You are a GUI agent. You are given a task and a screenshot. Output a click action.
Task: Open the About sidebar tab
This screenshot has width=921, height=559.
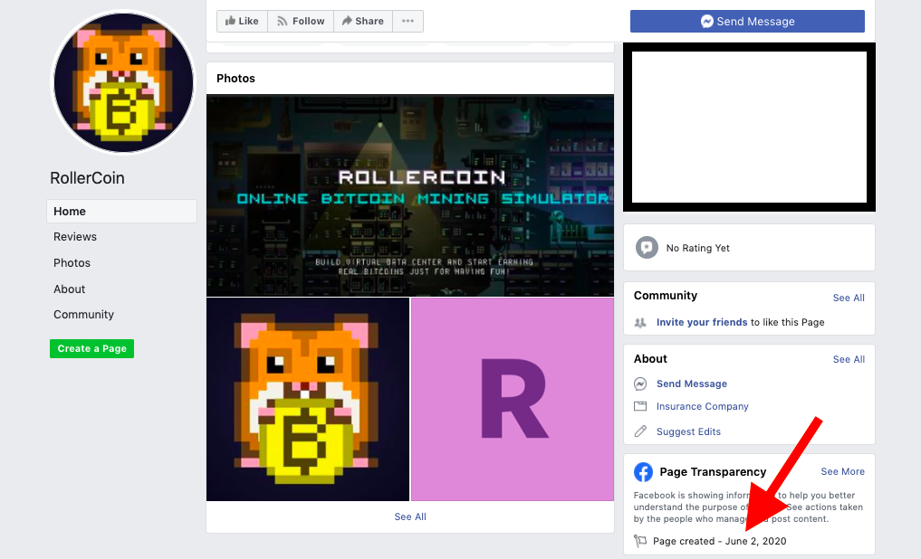[70, 289]
